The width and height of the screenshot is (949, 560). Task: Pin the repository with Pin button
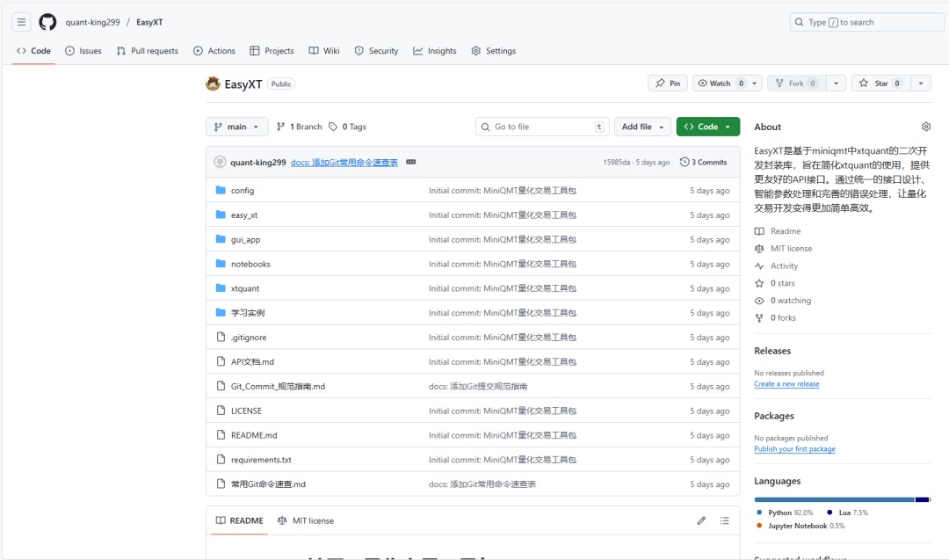(x=668, y=84)
